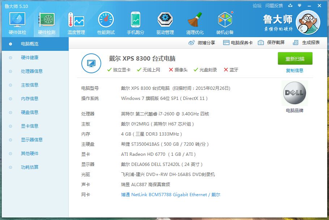Click the graphics value ATI Radeon HD 6770

[x=158, y=154]
